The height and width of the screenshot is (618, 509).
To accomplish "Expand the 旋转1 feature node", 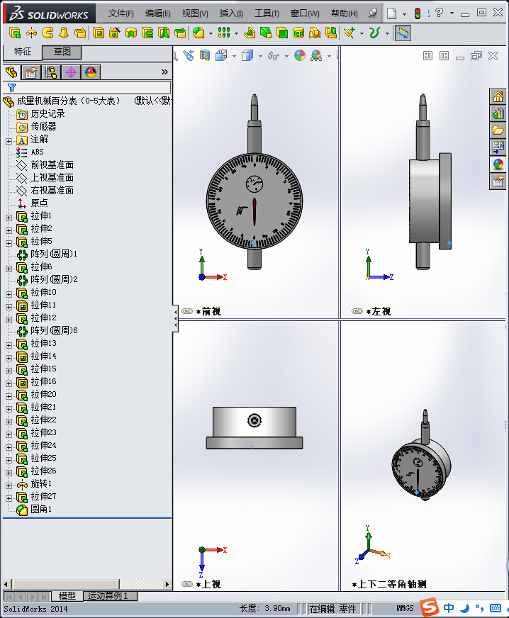I will click(9, 485).
